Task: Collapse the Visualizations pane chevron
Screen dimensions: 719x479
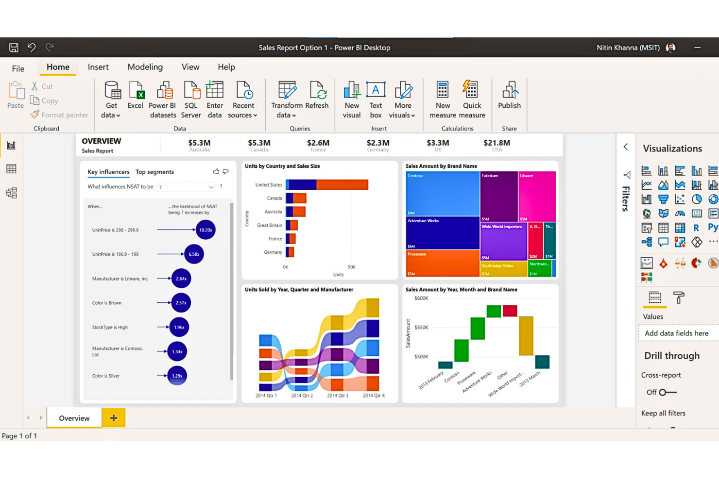Action: tap(626, 147)
